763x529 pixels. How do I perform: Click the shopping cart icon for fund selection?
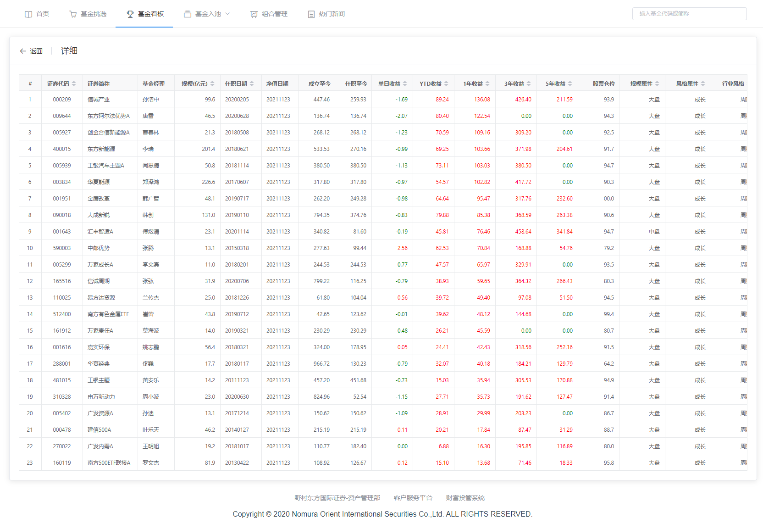click(73, 14)
